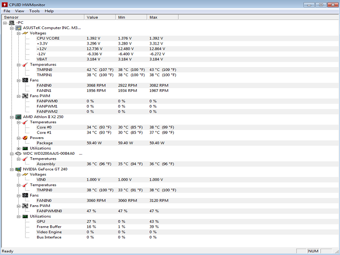The image size is (340, 255).
Task: Click the Max column header
Action: point(163,17)
